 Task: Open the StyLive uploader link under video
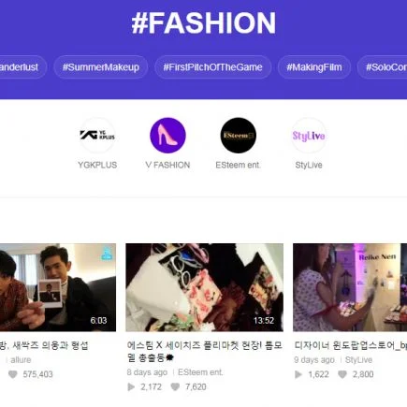[358, 360]
